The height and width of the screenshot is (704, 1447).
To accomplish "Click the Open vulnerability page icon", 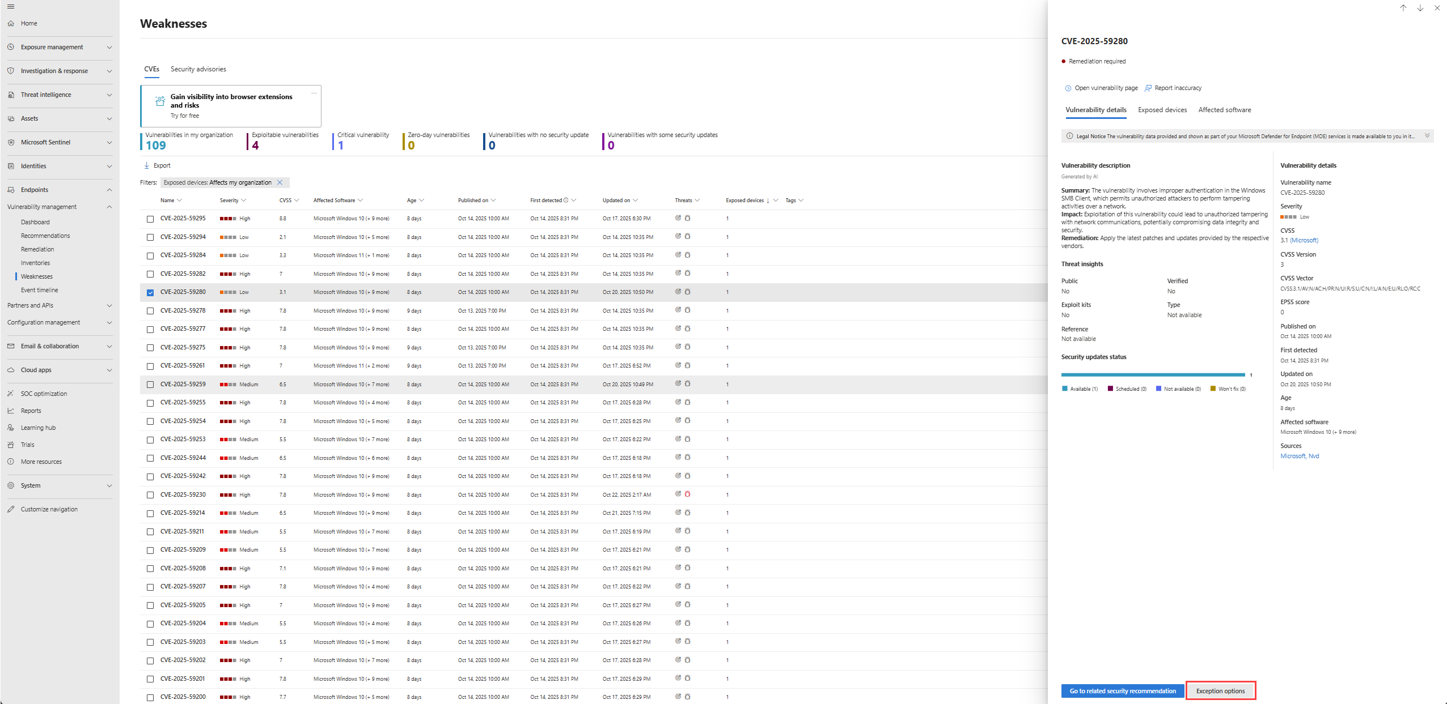I will coord(1068,88).
